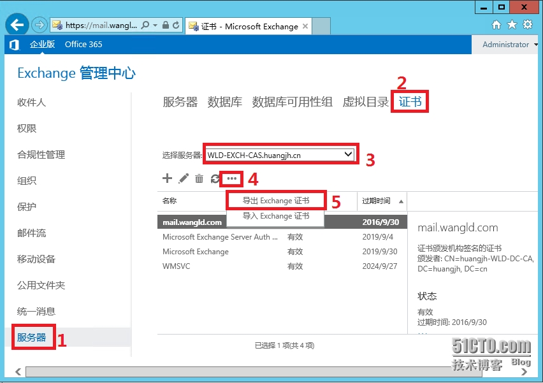
Task: Minimize the browser window
Action: [484, 8]
